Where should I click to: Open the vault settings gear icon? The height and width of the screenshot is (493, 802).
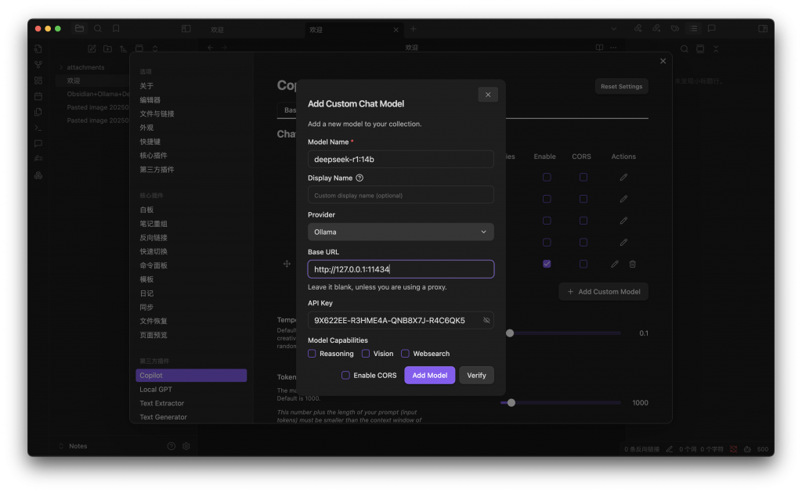click(186, 446)
